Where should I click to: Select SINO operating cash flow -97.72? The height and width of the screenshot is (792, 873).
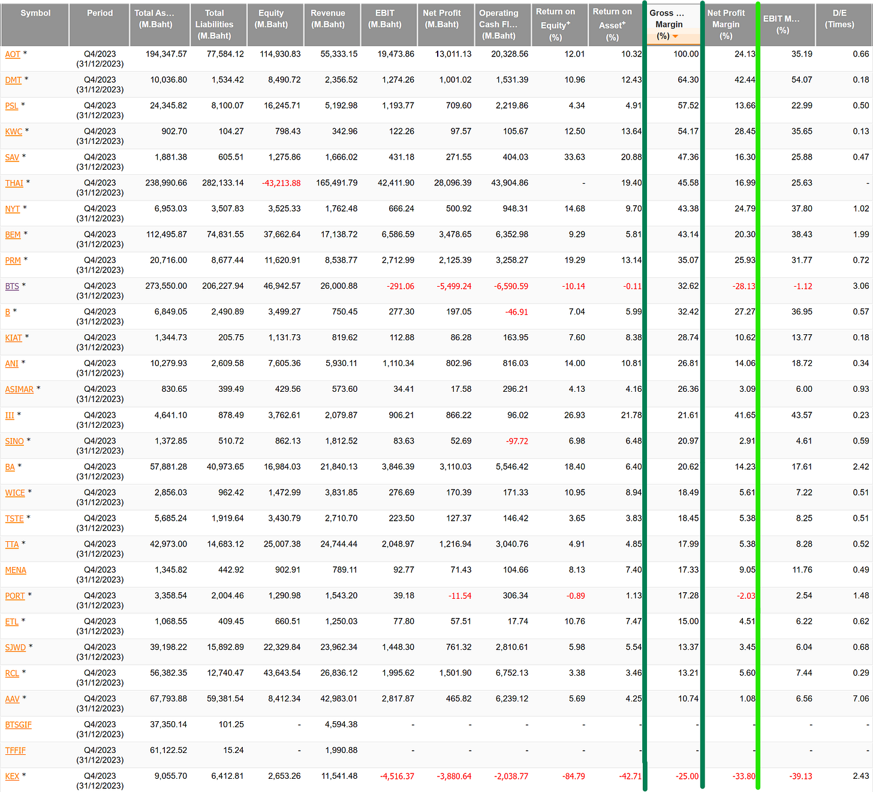coord(517,441)
